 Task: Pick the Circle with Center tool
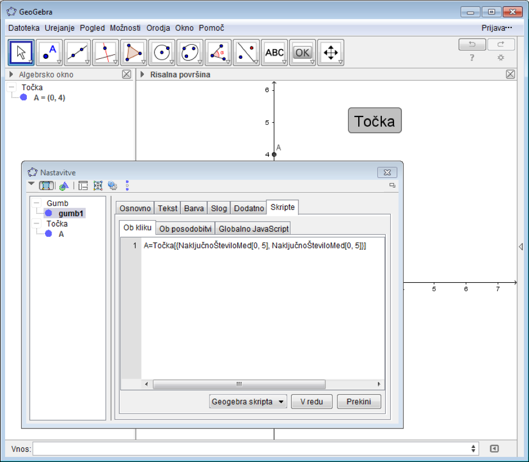[162, 53]
